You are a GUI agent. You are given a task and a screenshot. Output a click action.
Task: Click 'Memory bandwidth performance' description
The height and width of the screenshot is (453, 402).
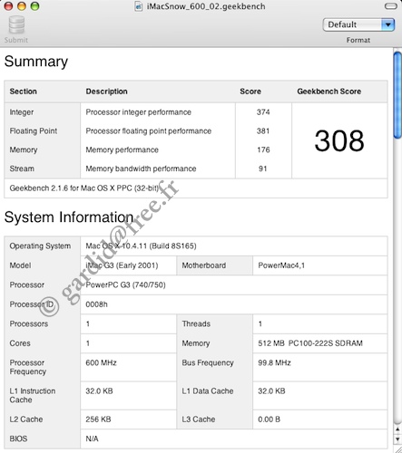[141, 169]
